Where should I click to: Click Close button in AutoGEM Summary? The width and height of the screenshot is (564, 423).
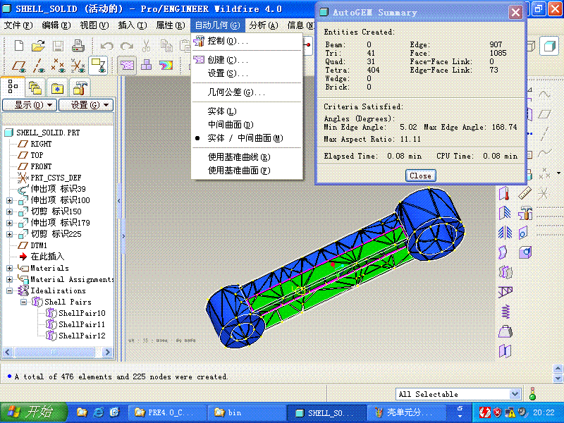pos(420,176)
